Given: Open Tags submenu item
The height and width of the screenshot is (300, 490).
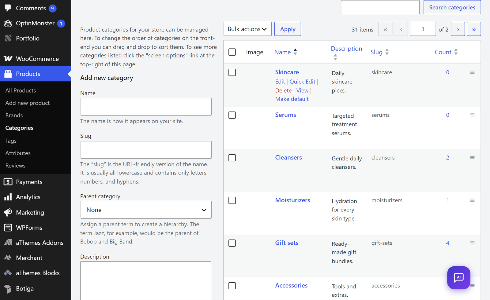Looking at the screenshot, I should click(x=11, y=141).
